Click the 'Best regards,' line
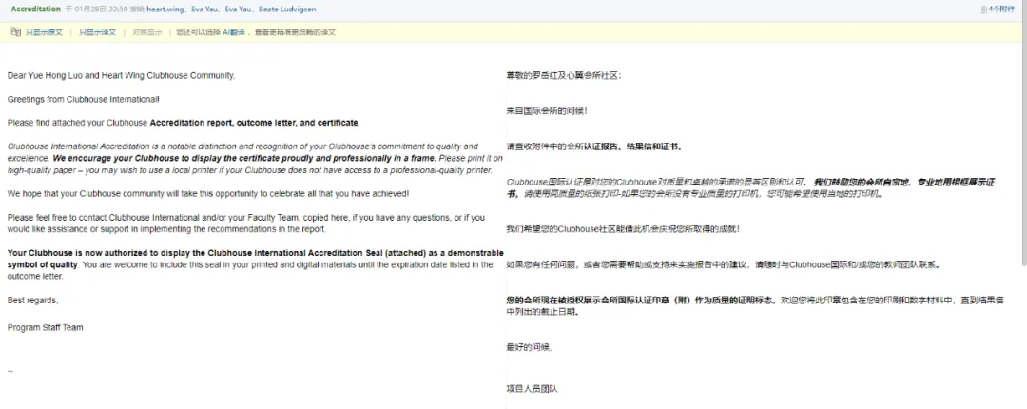Viewport: 1027px width, 409px height. coord(32,301)
